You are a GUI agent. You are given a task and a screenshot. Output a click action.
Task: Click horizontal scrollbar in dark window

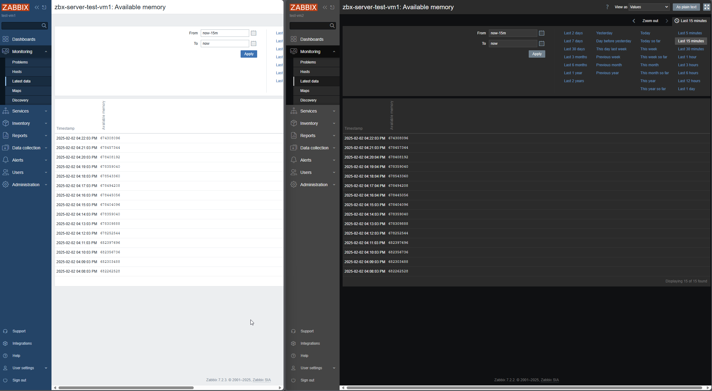pyautogui.click(x=524, y=388)
